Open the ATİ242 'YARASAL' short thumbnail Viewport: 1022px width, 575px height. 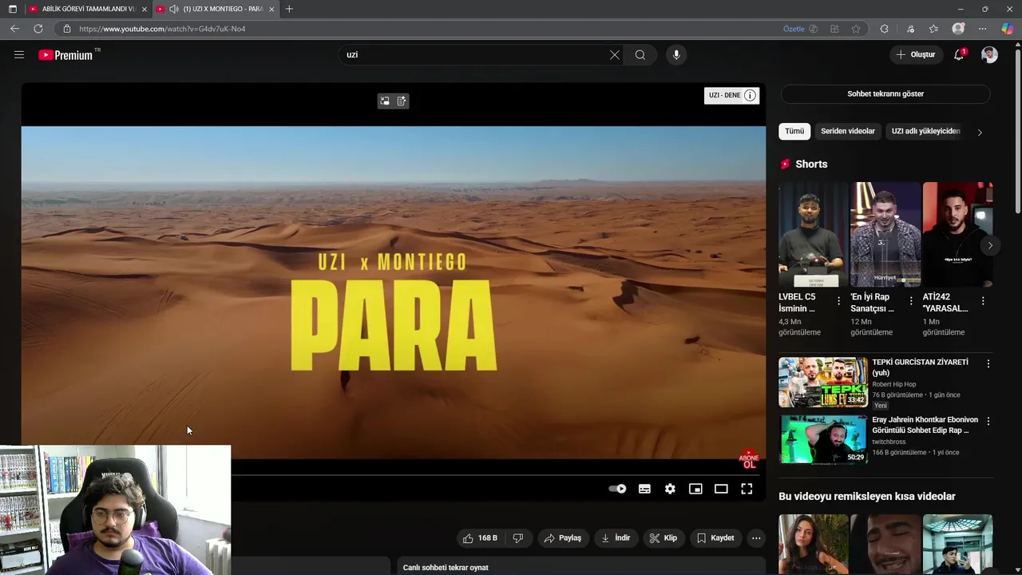pyautogui.click(x=957, y=235)
